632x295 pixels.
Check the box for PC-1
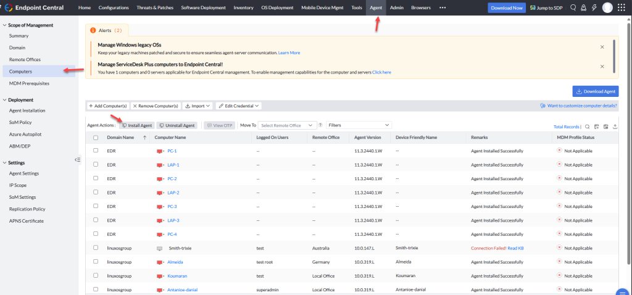point(96,151)
